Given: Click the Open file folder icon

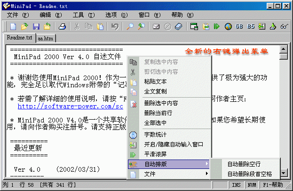Looking at the screenshot, I should click(x=24, y=26).
